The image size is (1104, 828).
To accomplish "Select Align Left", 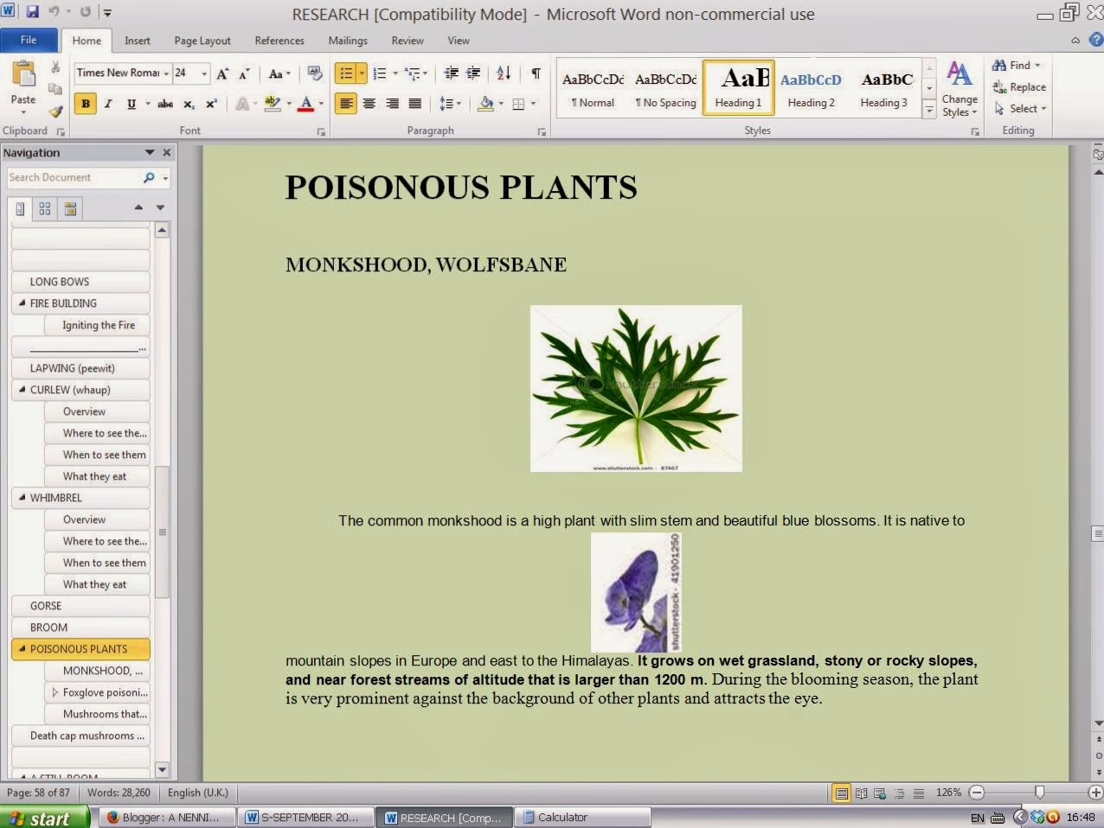I will click(346, 104).
